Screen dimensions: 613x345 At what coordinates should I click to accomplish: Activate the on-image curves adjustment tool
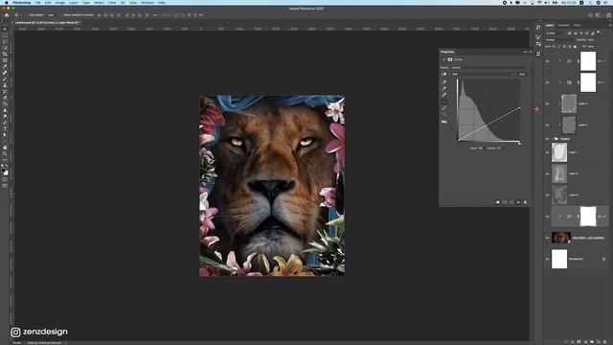(x=444, y=74)
